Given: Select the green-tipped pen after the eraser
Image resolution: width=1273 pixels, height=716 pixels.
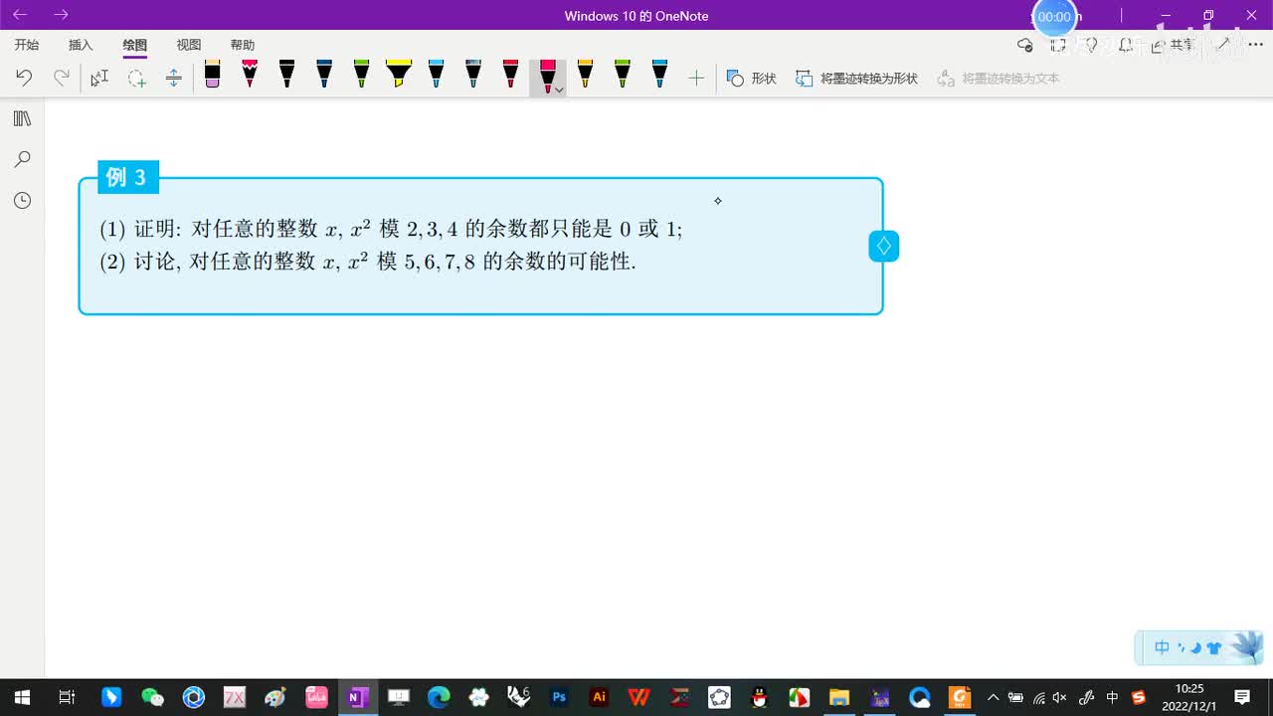Looking at the screenshot, I should pyautogui.click(x=361, y=75).
